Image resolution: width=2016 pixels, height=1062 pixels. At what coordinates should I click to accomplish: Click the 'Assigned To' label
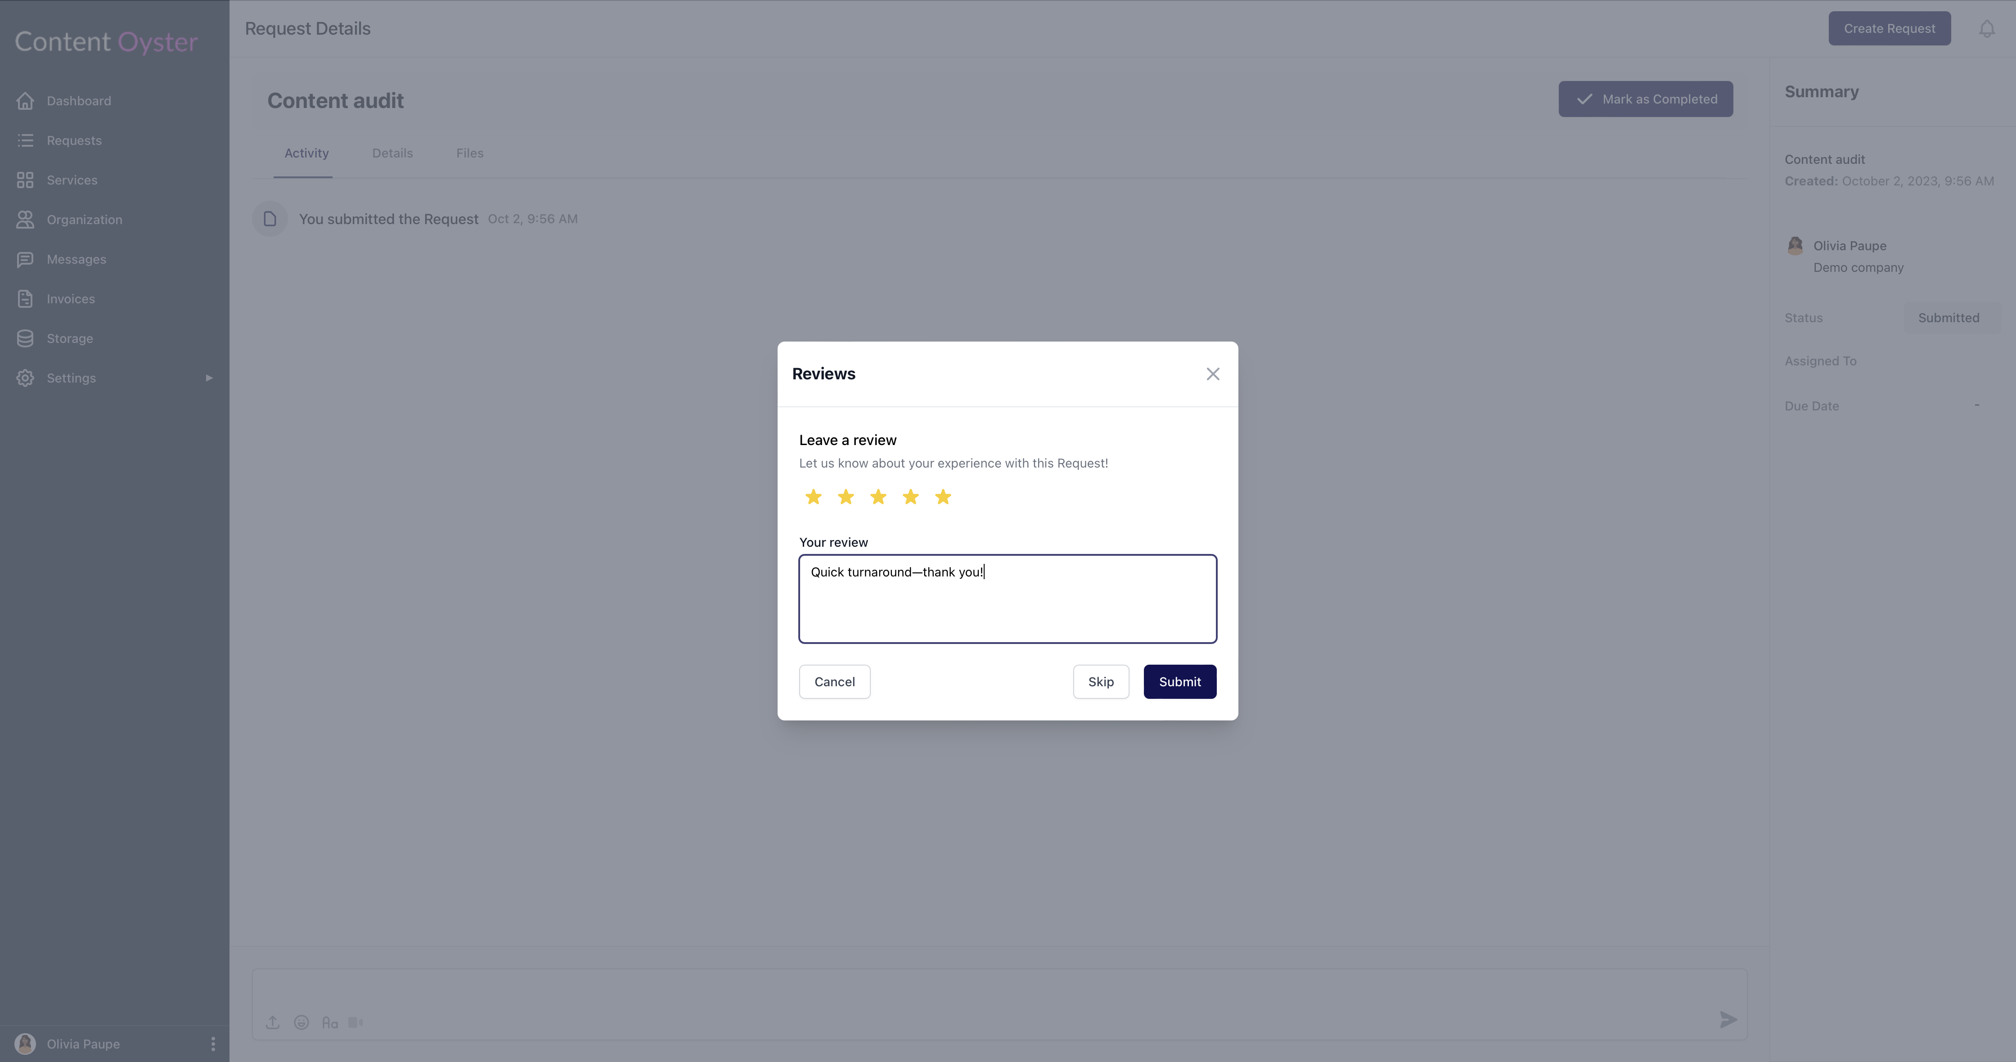coord(1819,361)
